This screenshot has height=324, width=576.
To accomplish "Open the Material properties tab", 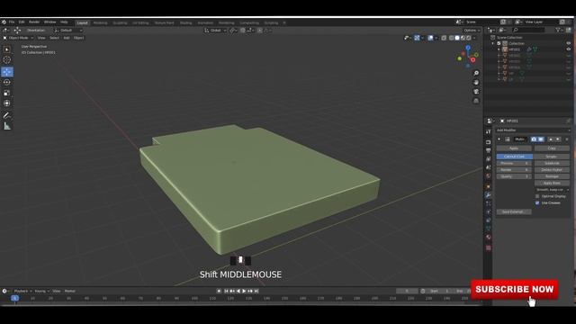I will tap(488, 238).
